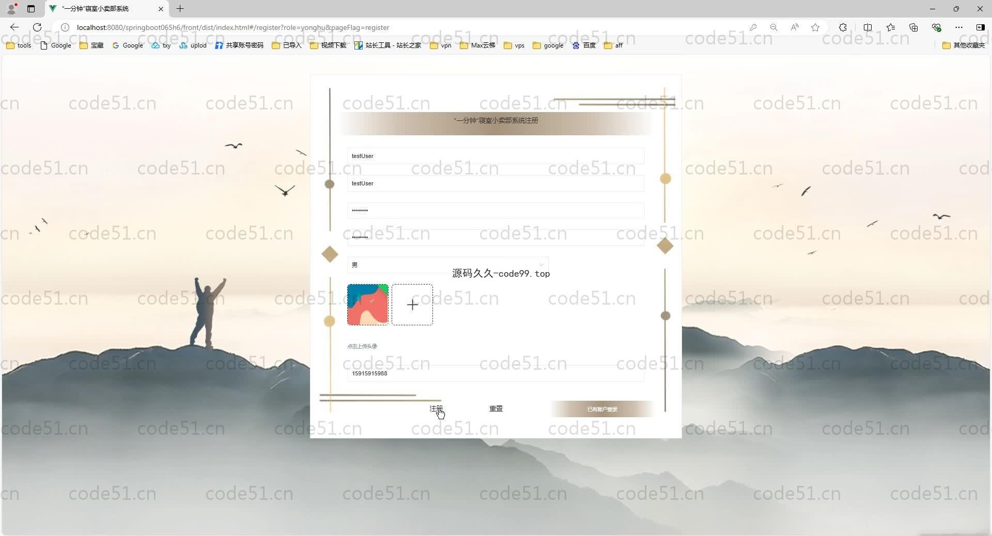
Task: Click the plus box to upload image
Action: point(412,305)
